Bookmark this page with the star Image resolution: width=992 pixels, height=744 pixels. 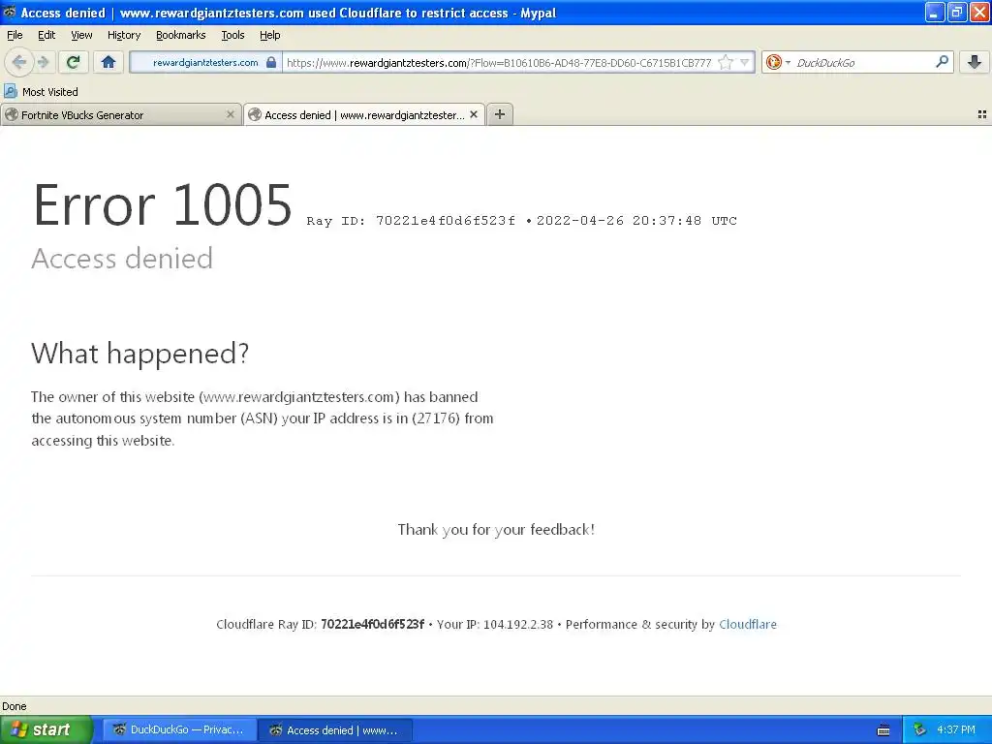coord(726,62)
